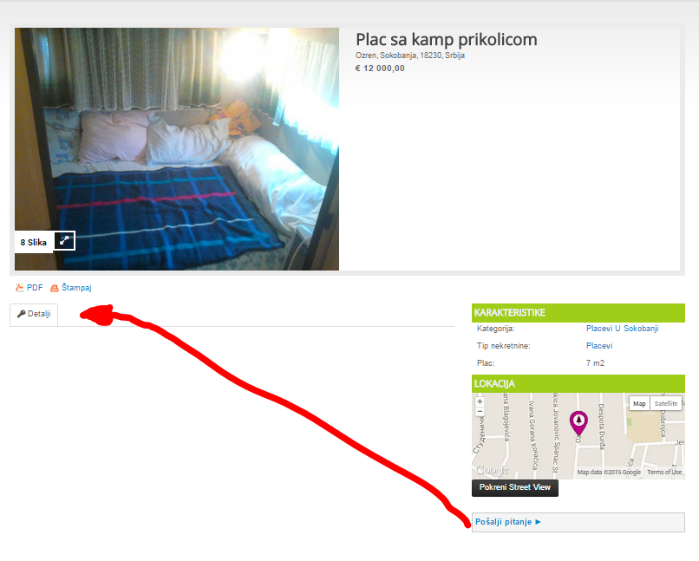Switch map to Satellite view
Image resolution: width=699 pixels, height=561 pixels.
point(665,403)
